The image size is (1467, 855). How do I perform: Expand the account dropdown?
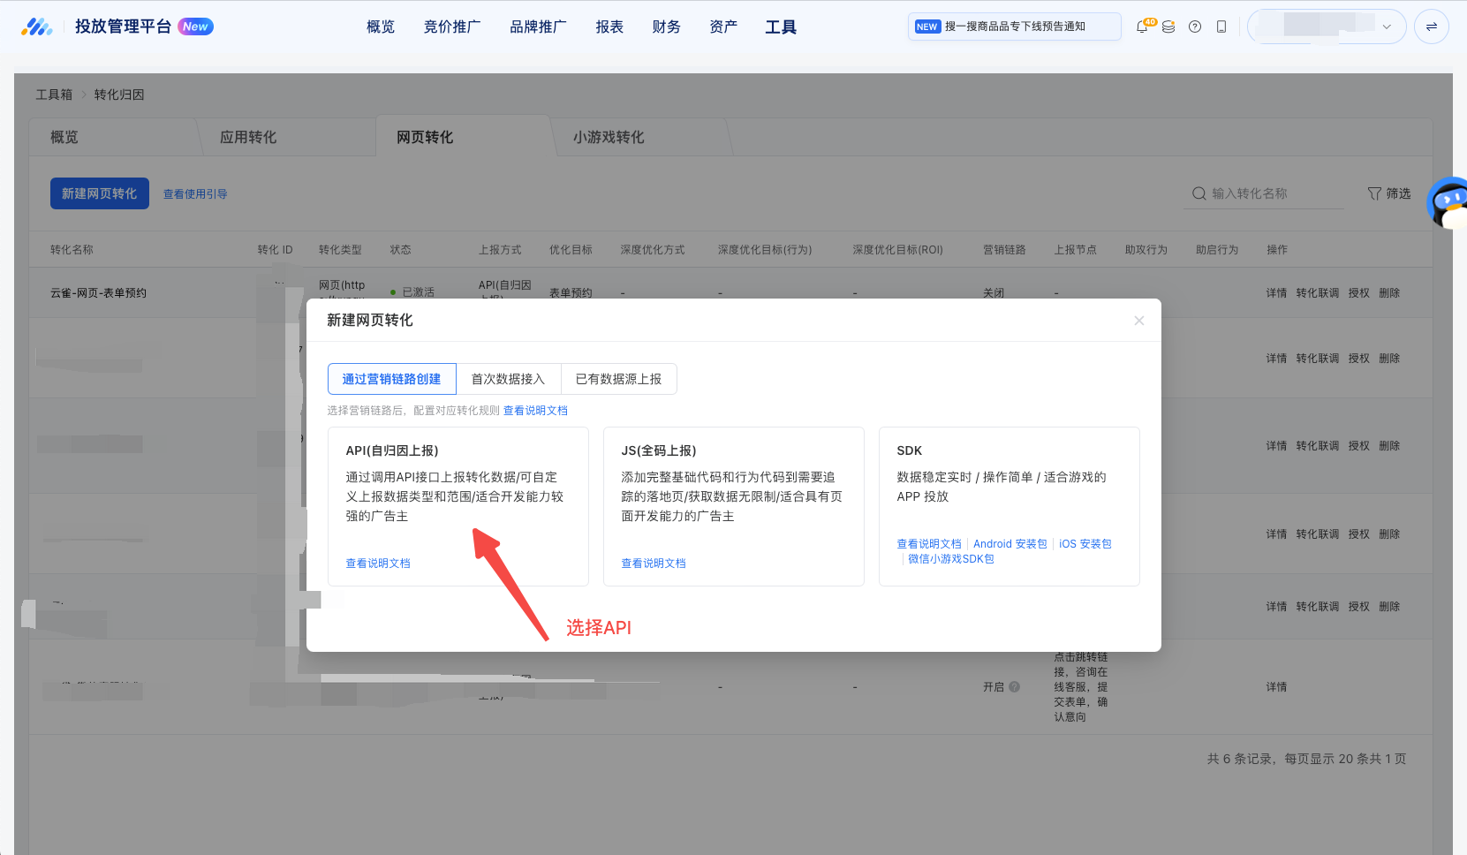coord(1387,26)
